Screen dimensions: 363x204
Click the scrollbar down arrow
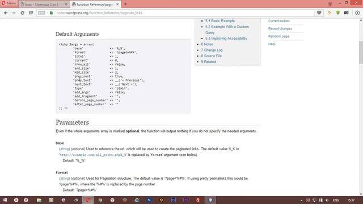[x=361, y=194]
